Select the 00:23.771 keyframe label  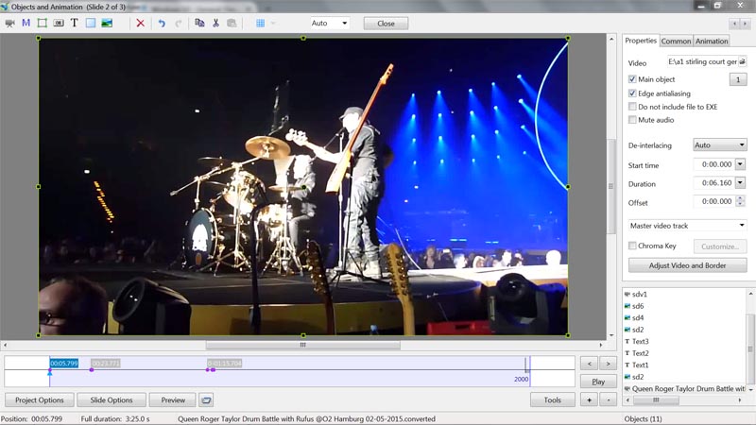pyautogui.click(x=106, y=363)
